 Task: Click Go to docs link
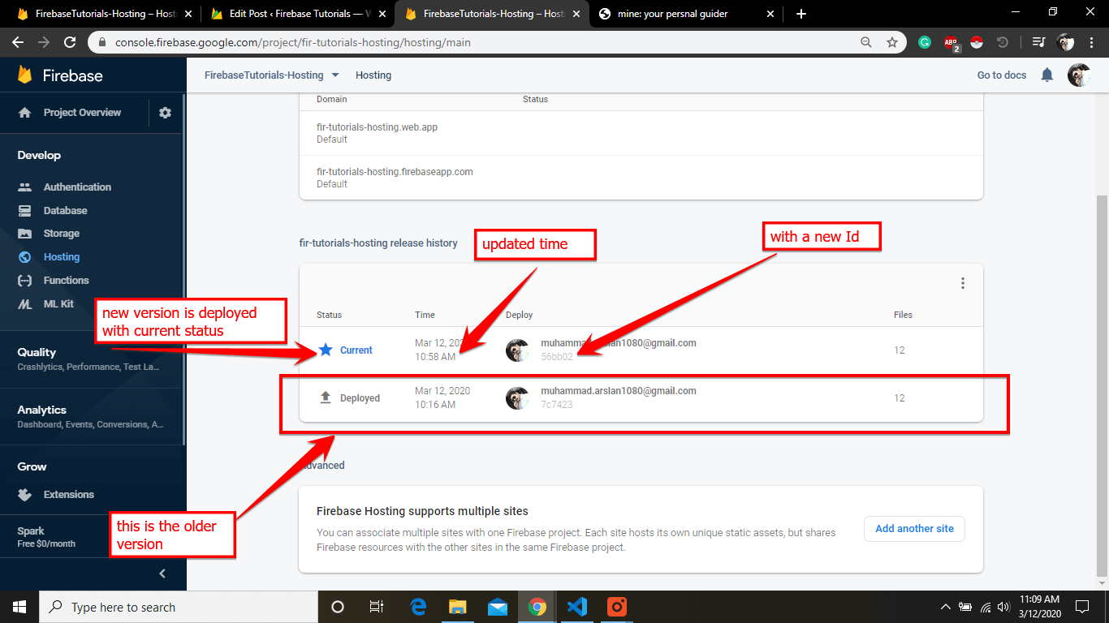(x=1002, y=75)
